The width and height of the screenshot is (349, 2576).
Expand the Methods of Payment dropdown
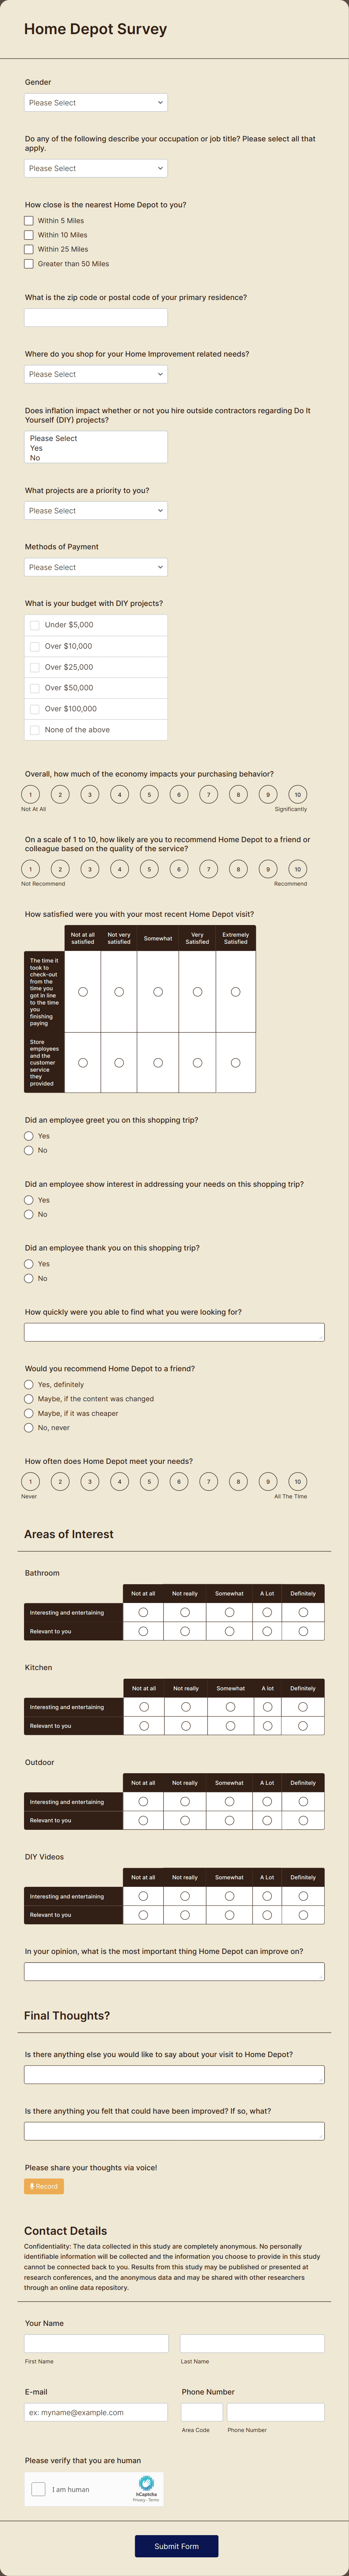pos(96,567)
